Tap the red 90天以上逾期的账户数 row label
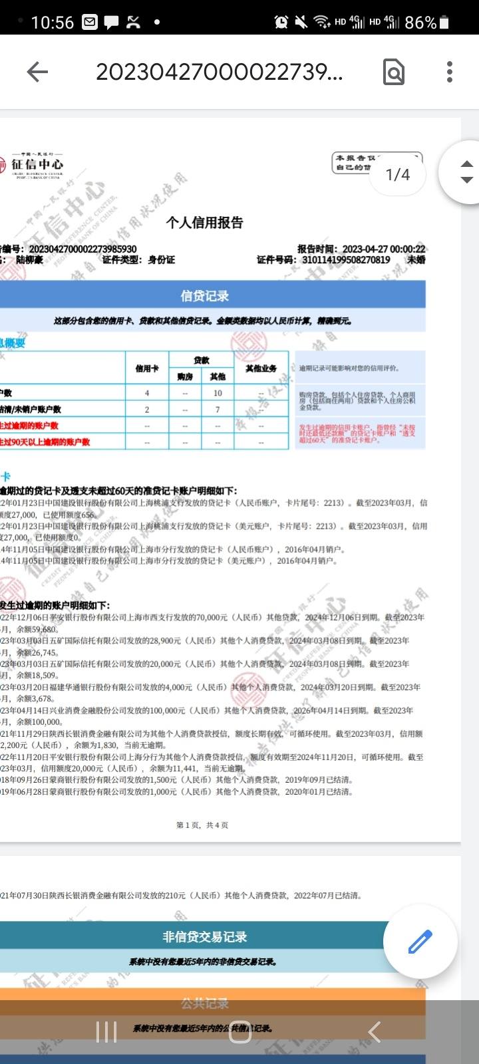This screenshot has height=1064, width=479. (45, 442)
